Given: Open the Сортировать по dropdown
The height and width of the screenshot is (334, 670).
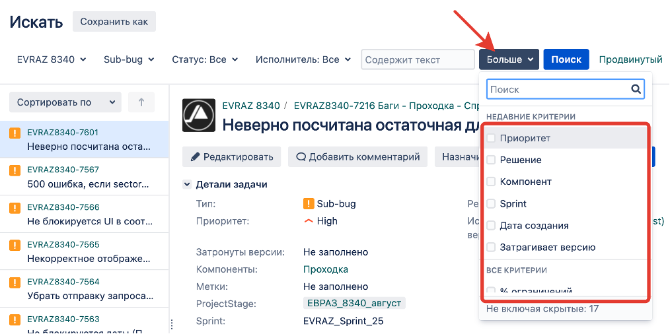Looking at the screenshot, I should [65, 102].
